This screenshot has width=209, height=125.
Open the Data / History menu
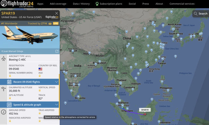81,4
